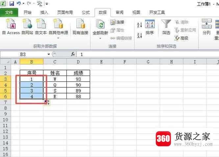219x157 pixels.
Task: Click the fx insert function icon
Action: click(x=73, y=54)
